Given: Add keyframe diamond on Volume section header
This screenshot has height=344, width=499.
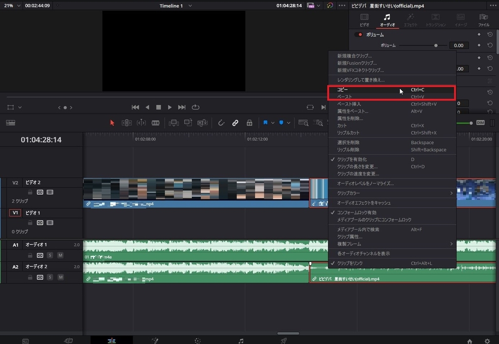Looking at the screenshot, I should pyautogui.click(x=479, y=35).
